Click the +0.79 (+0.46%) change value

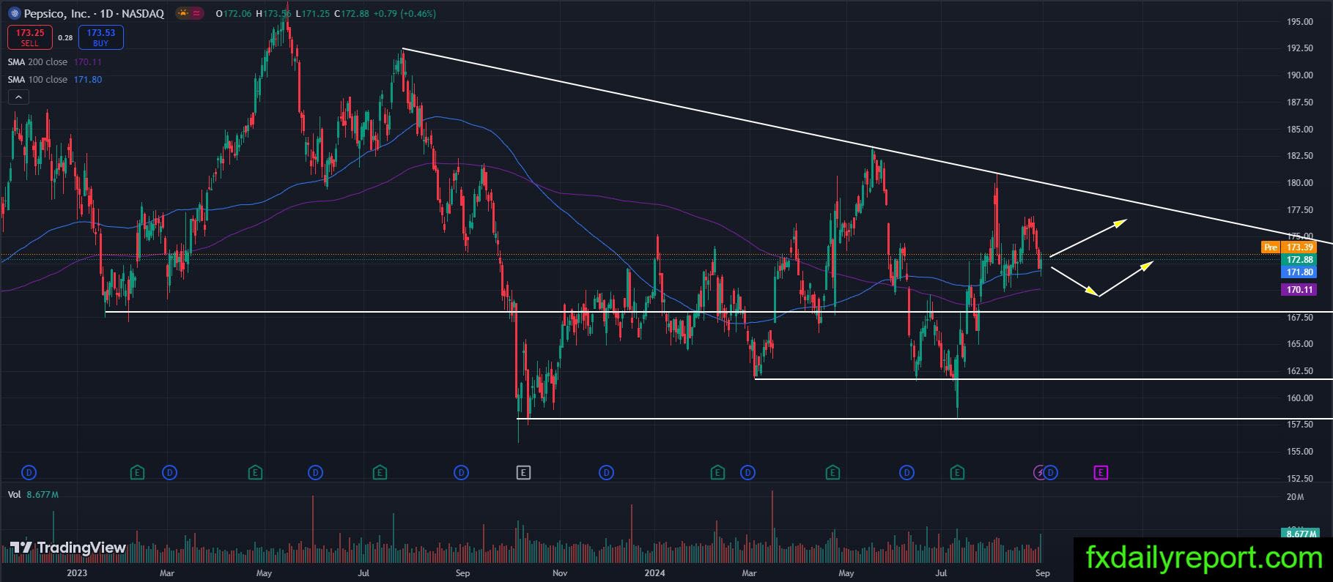pyautogui.click(x=405, y=14)
